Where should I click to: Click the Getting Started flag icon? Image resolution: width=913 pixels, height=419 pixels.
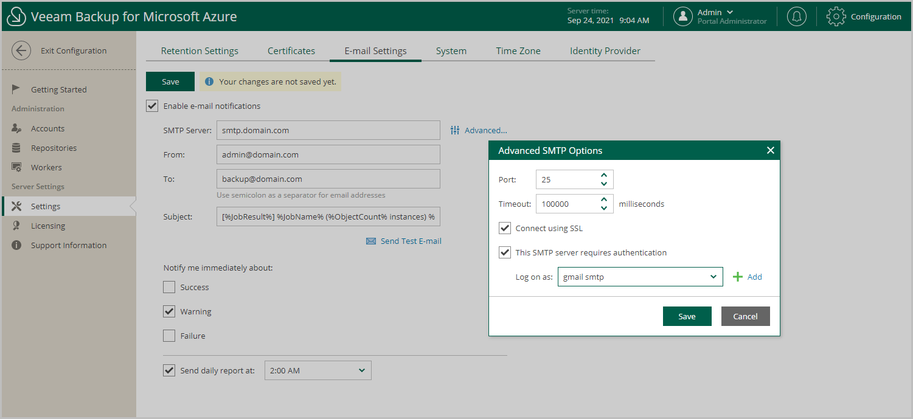point(17,89)
